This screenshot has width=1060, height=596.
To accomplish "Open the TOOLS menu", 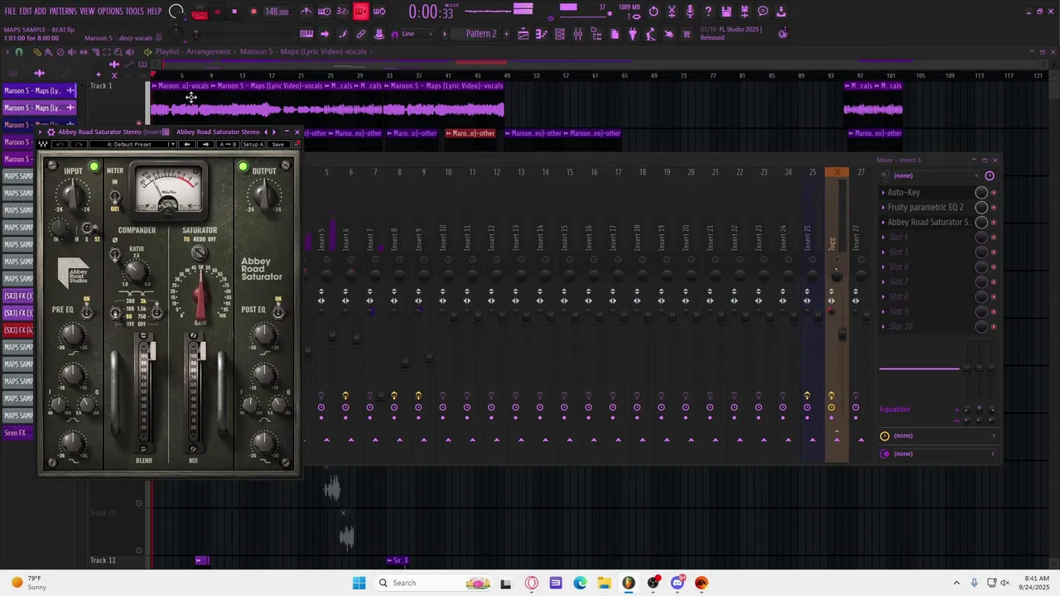I will click(134, 12).
